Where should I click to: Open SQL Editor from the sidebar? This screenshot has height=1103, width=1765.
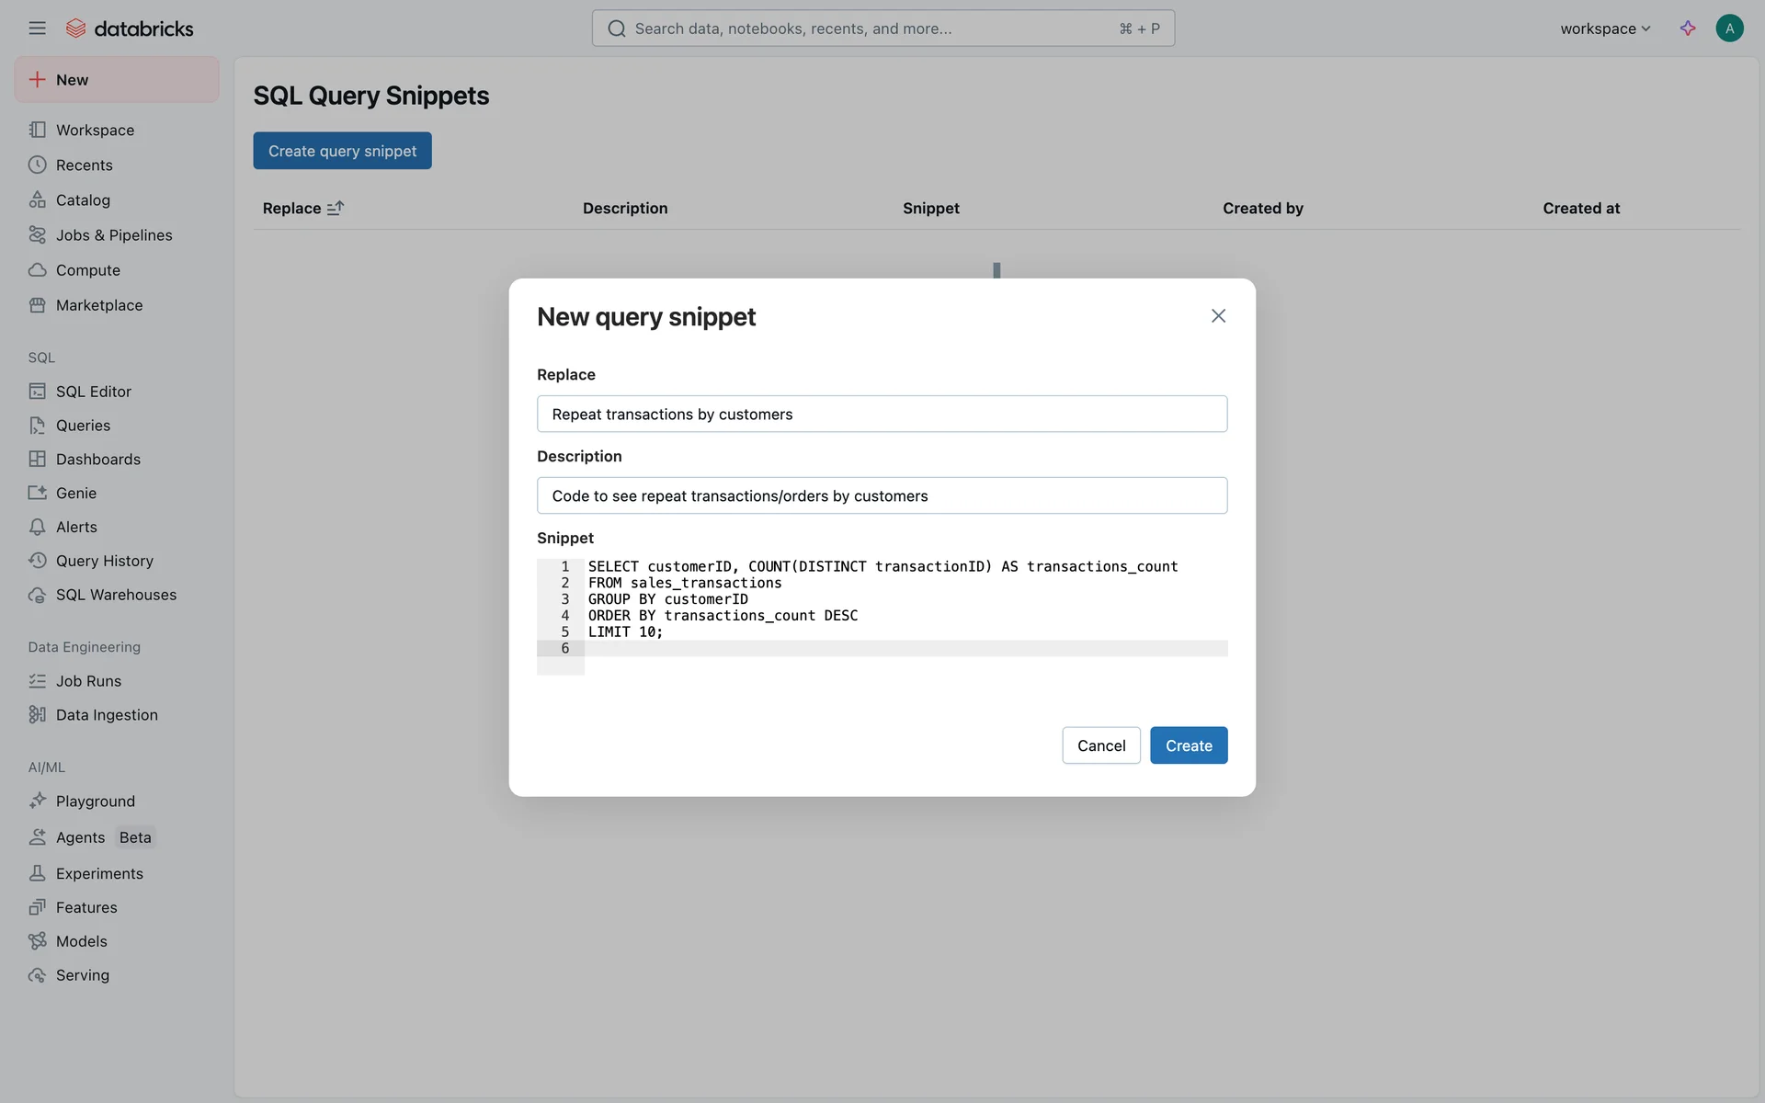93,392
